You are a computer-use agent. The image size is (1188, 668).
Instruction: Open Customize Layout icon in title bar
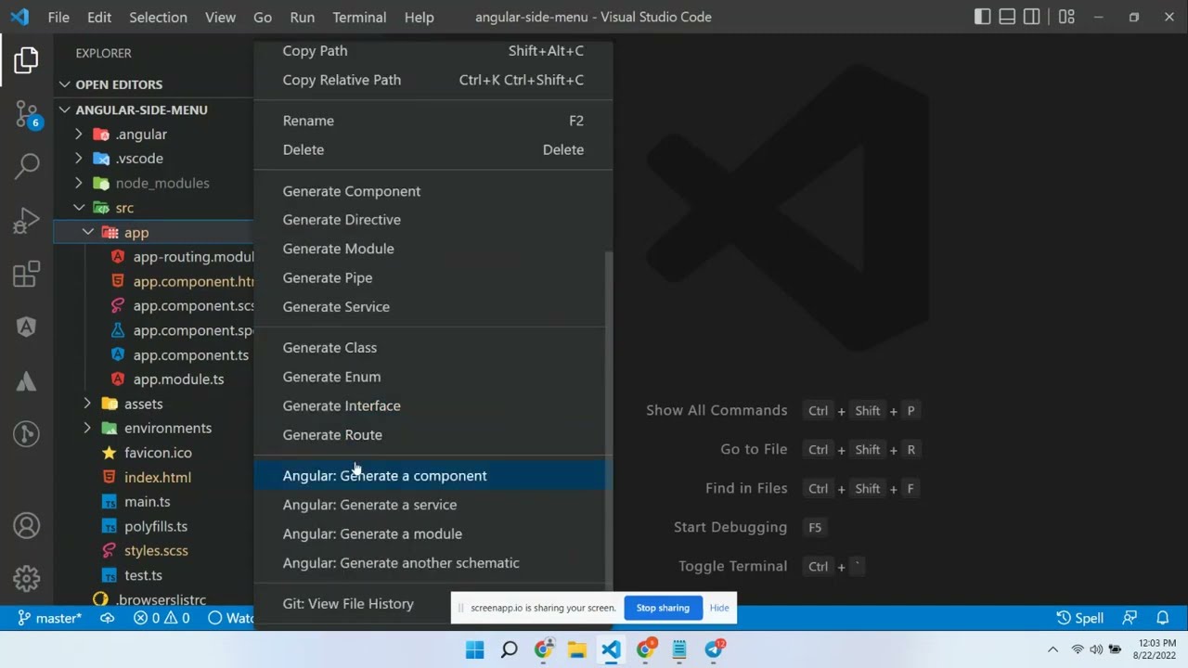[1066, 17]
